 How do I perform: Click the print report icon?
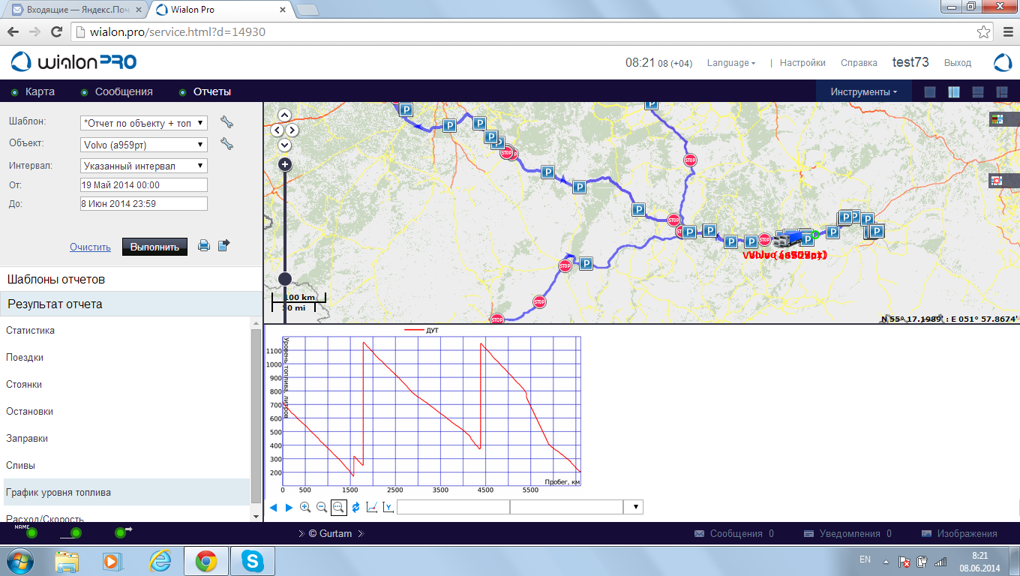[x=203, y=246]
